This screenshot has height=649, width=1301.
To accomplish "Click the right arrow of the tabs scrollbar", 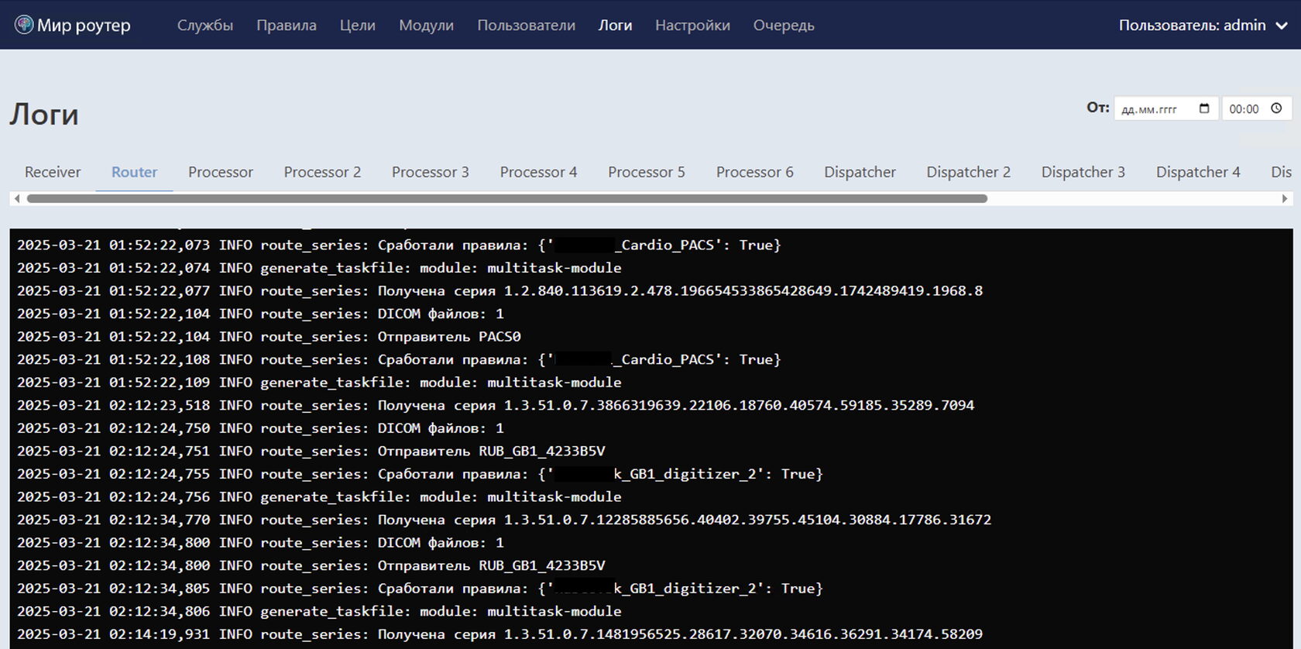I will coord(1285,198).
